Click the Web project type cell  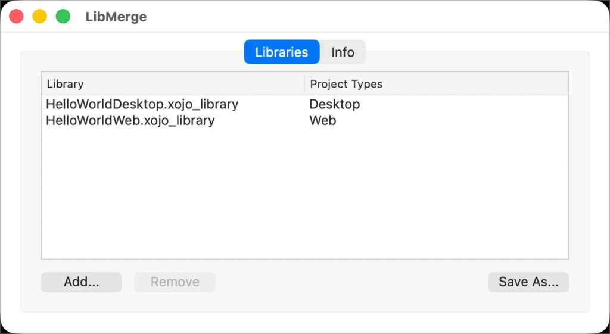pos(322,120)
